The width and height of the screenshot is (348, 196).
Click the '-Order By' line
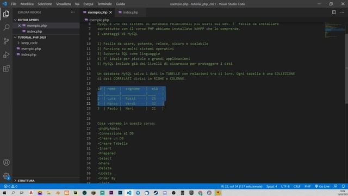pos(107,178)
